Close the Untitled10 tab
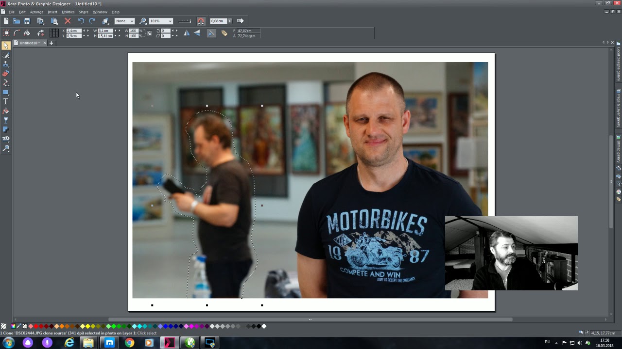Image resolution: width=622 pixels, height=349 pixels. pos(44,43)
